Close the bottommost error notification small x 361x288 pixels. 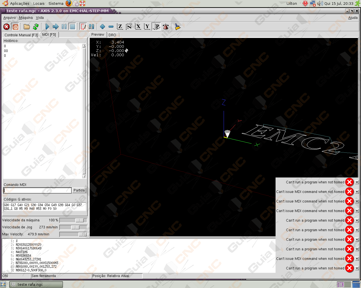(357, 268)
